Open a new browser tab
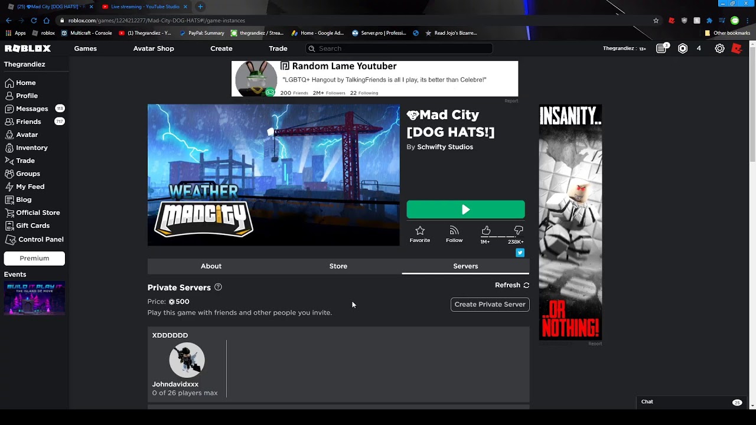The height and width of the screenshot is (425, 756). pos(200,6)
